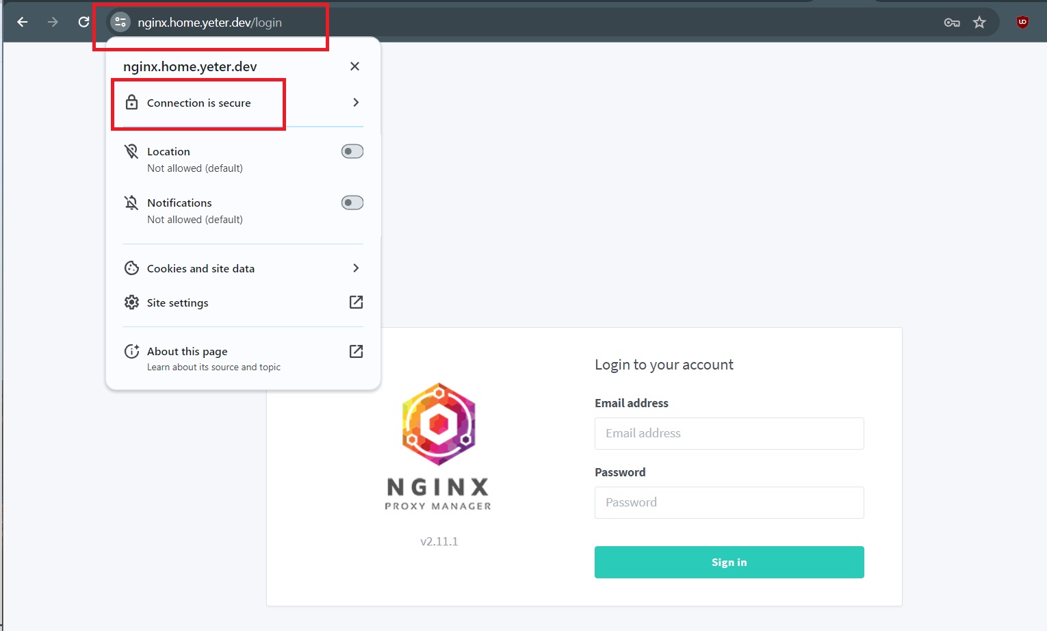1047x631 pixels.
Task: Click Learn about its source and topic text
Action: point(214,368)
